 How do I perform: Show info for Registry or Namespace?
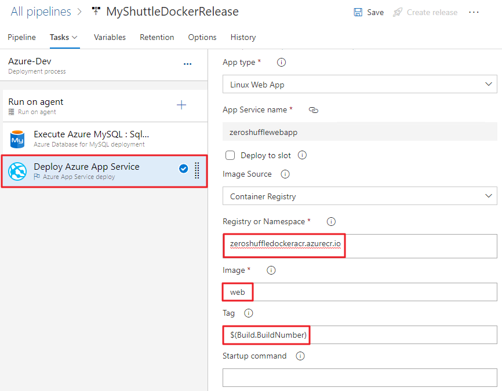coord(331,221)
